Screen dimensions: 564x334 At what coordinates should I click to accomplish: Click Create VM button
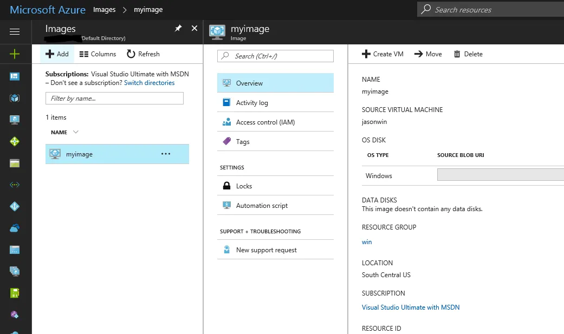click(383, 54)
